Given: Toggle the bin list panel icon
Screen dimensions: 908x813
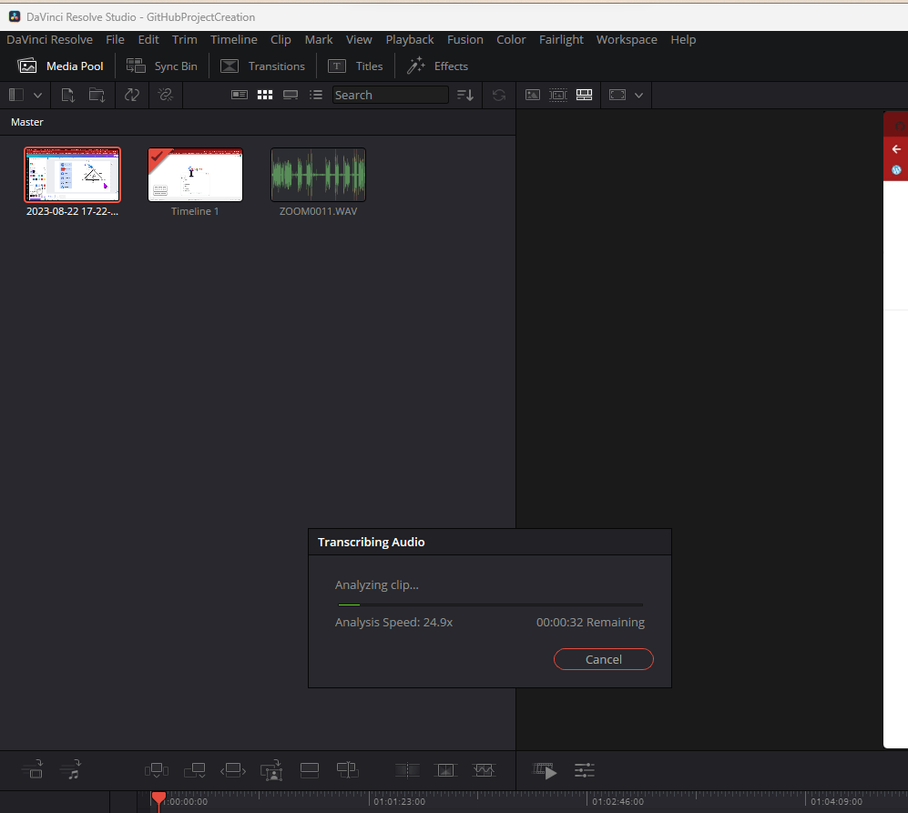Looking at the screenshot, I should 16,95.
